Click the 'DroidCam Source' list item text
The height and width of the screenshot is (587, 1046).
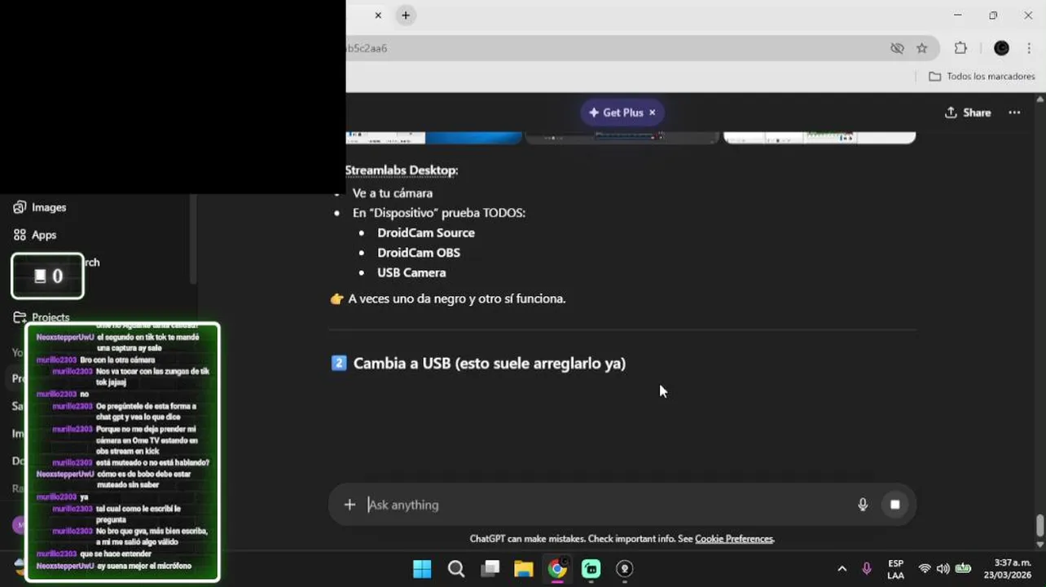pyautogui.click(x=426, y=233)
